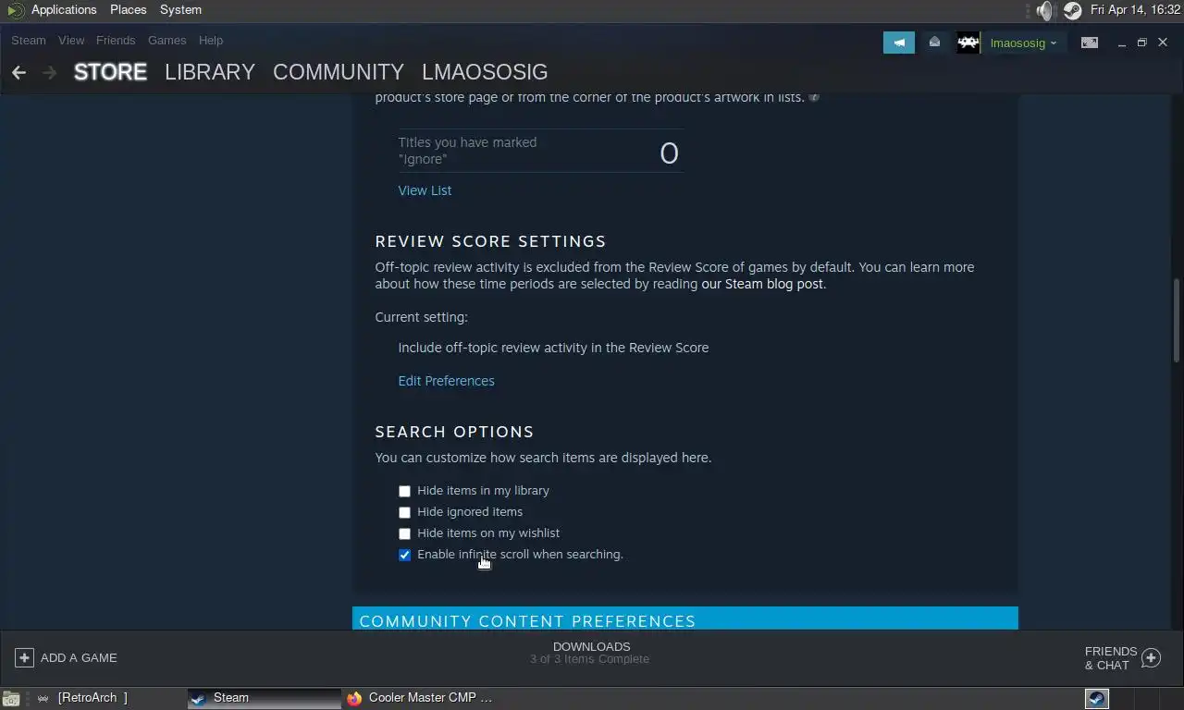Open Edit Preferences for review score
Screen dimensions: 1184x710
point(446,381)
